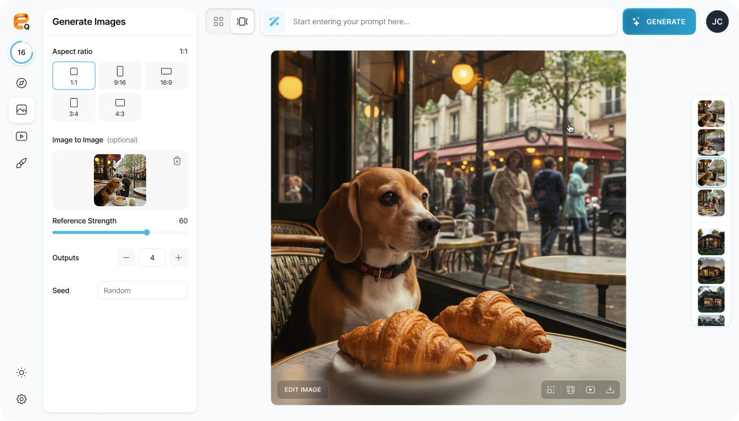
Task: Delete the Image to Image reference
Action: tap(177, 161)
